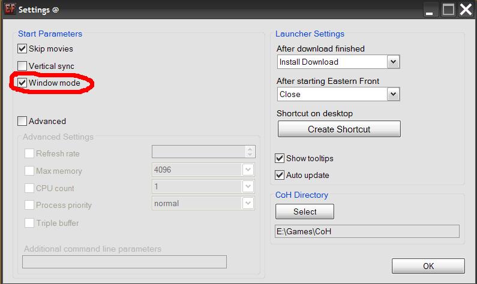Uncheck the Auto update checkbox

tap(279, 175)
